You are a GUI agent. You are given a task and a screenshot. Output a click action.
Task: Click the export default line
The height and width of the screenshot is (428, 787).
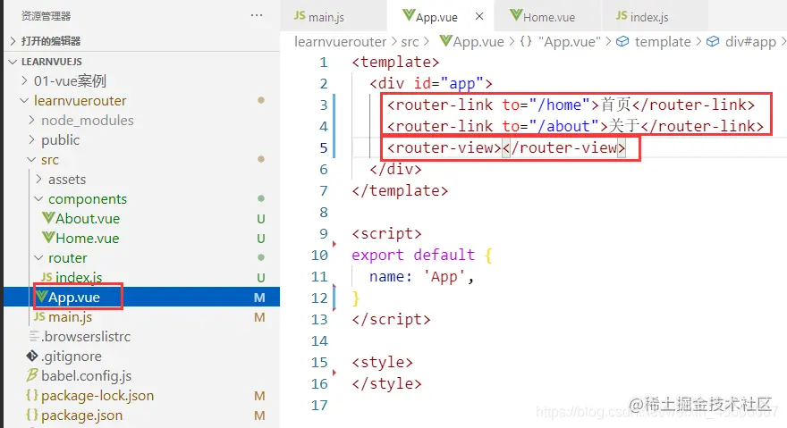[421, 255]
